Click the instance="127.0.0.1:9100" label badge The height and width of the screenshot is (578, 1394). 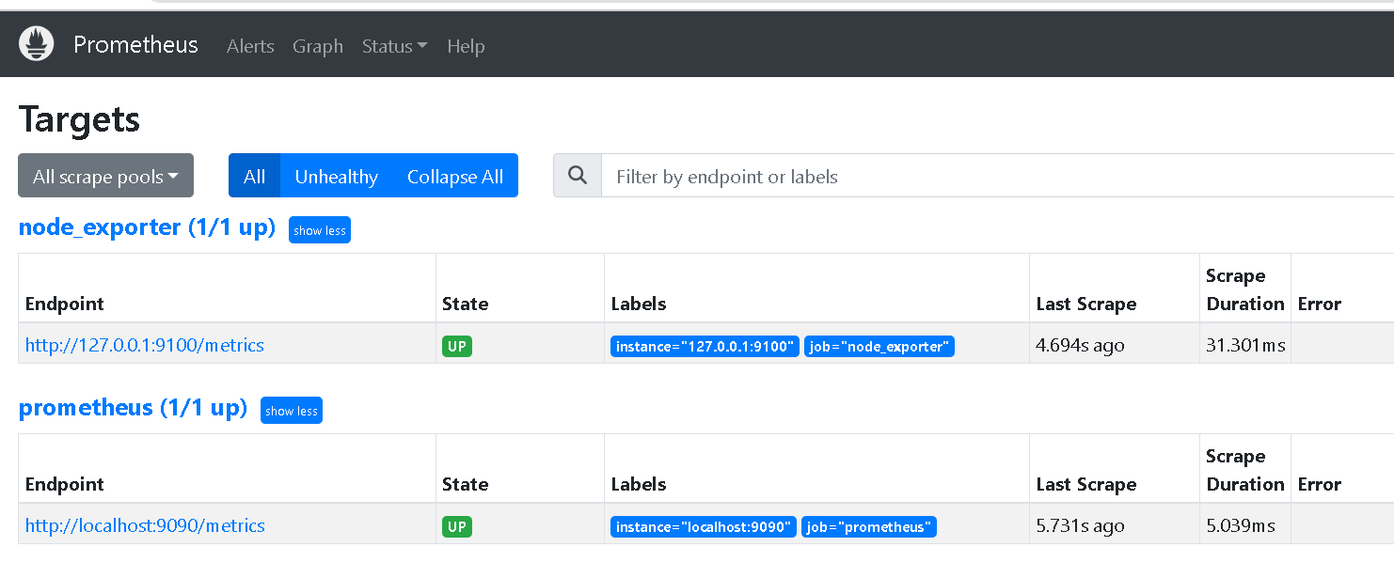tap(705, 347)
